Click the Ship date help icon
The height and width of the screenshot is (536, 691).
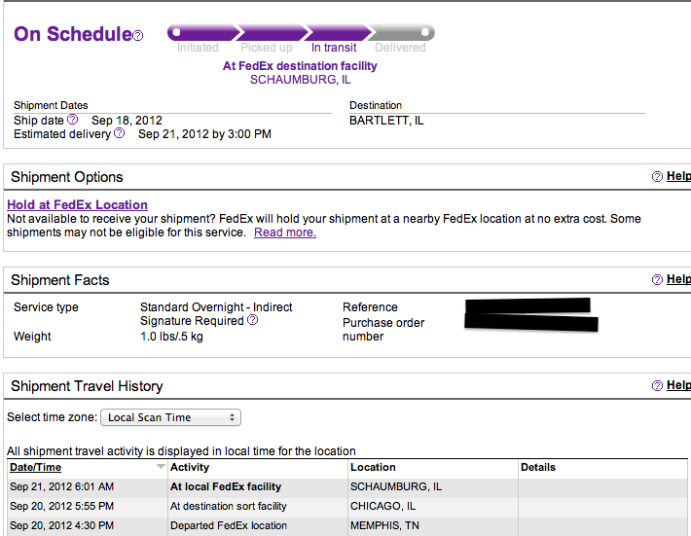point(73,120)
